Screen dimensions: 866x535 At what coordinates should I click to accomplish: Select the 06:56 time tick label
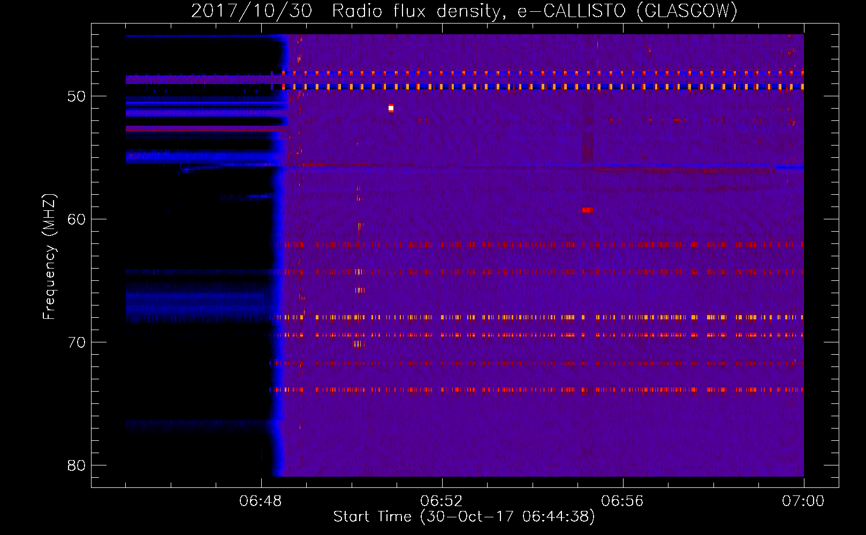coord(622,501)
